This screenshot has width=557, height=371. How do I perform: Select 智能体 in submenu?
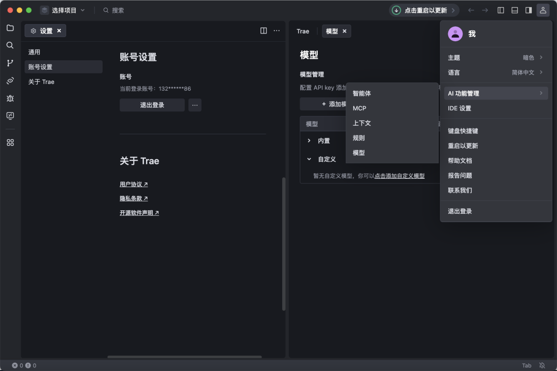(x=392, y=93)
